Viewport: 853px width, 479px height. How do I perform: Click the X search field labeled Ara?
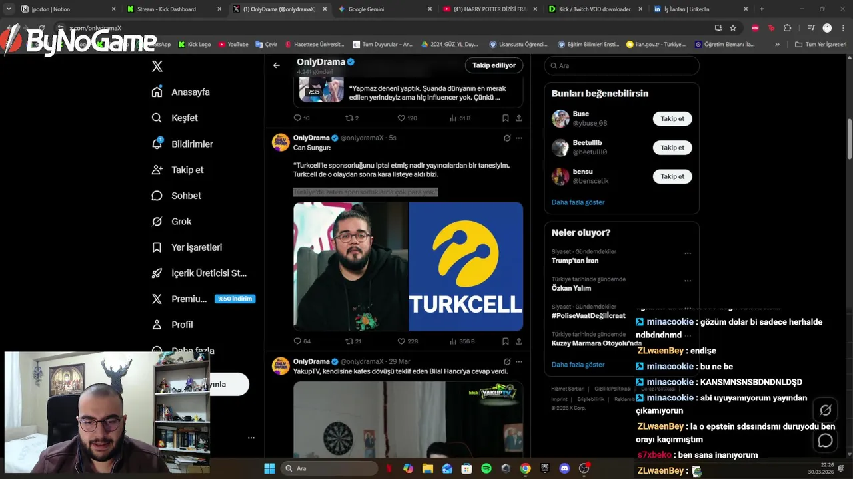622,66
